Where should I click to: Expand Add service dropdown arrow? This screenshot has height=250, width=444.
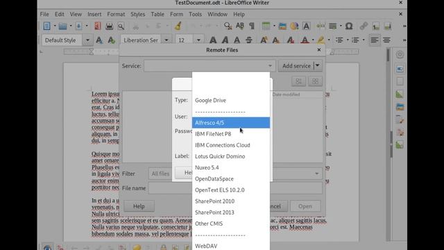(x=318, y=66)
